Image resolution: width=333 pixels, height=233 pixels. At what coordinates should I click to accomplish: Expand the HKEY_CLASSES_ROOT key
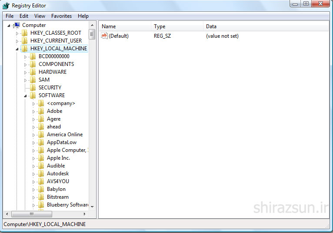(x=17, y=33)
